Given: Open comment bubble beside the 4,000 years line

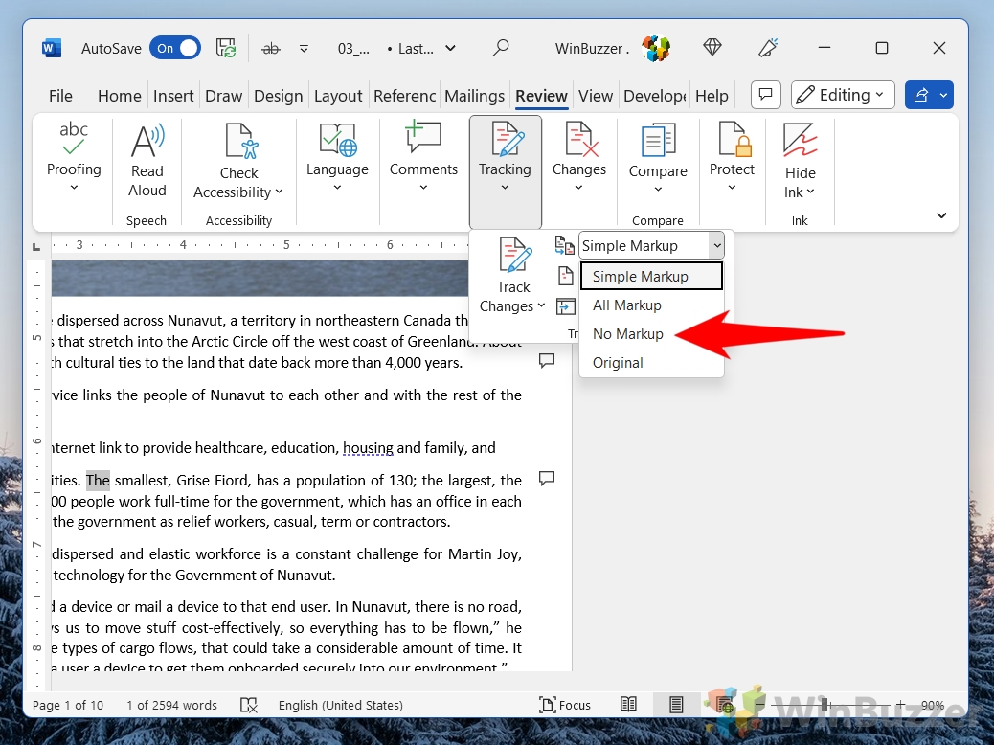Looking at the screenshot, I should coord(547,361).
